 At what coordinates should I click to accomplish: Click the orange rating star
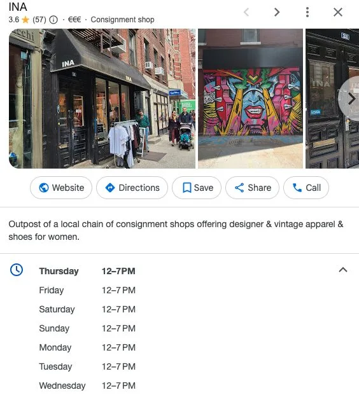pyautogui.click(x=25, y=20)
